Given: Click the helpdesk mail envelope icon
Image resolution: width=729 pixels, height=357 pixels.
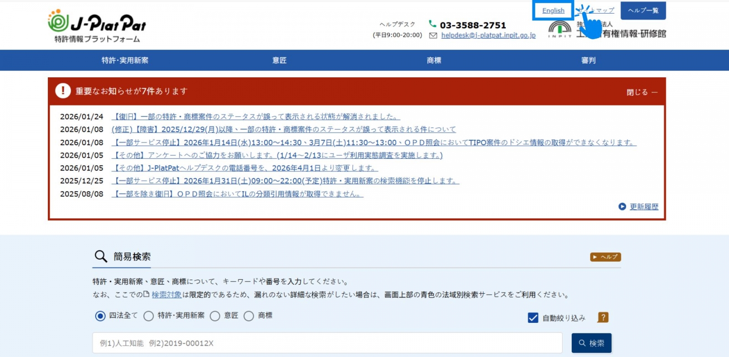Looking at the screenshot, I should pos(433,35).
